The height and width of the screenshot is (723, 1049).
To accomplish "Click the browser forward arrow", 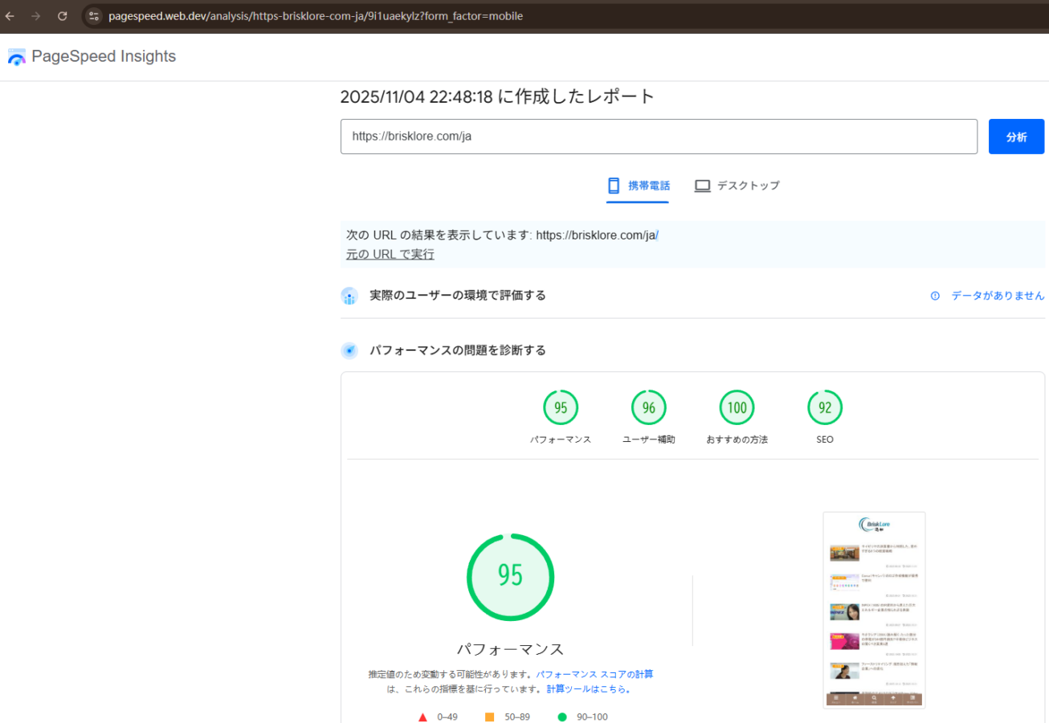I will click(x=35, y=16).
